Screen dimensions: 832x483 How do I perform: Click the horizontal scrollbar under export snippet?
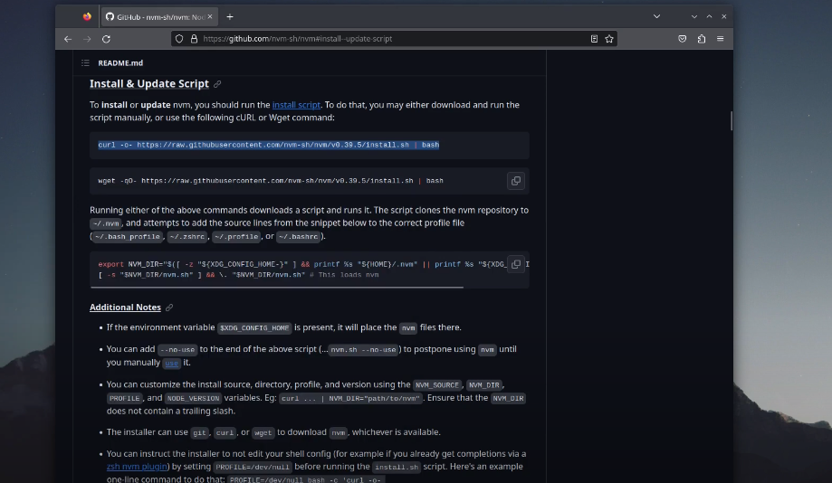tap(281, 288)
